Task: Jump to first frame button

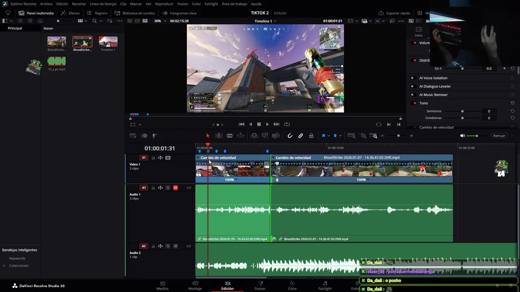Action: point(241,125)
